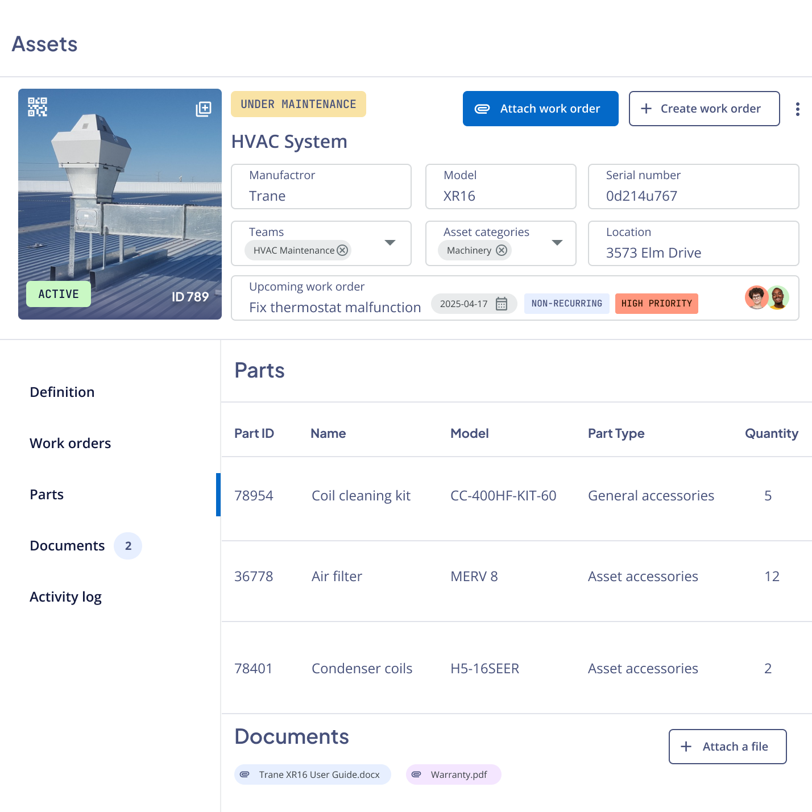Select the Documents tab in sidebar
Screen dimensions: 812x812
(67, 546)
